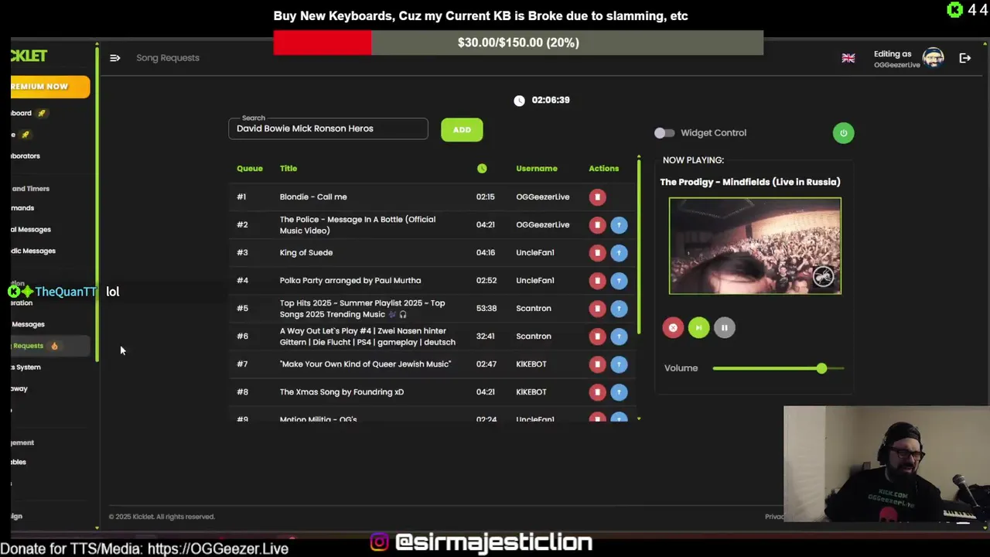Click the Blondie - Call me title

(313, 197)
